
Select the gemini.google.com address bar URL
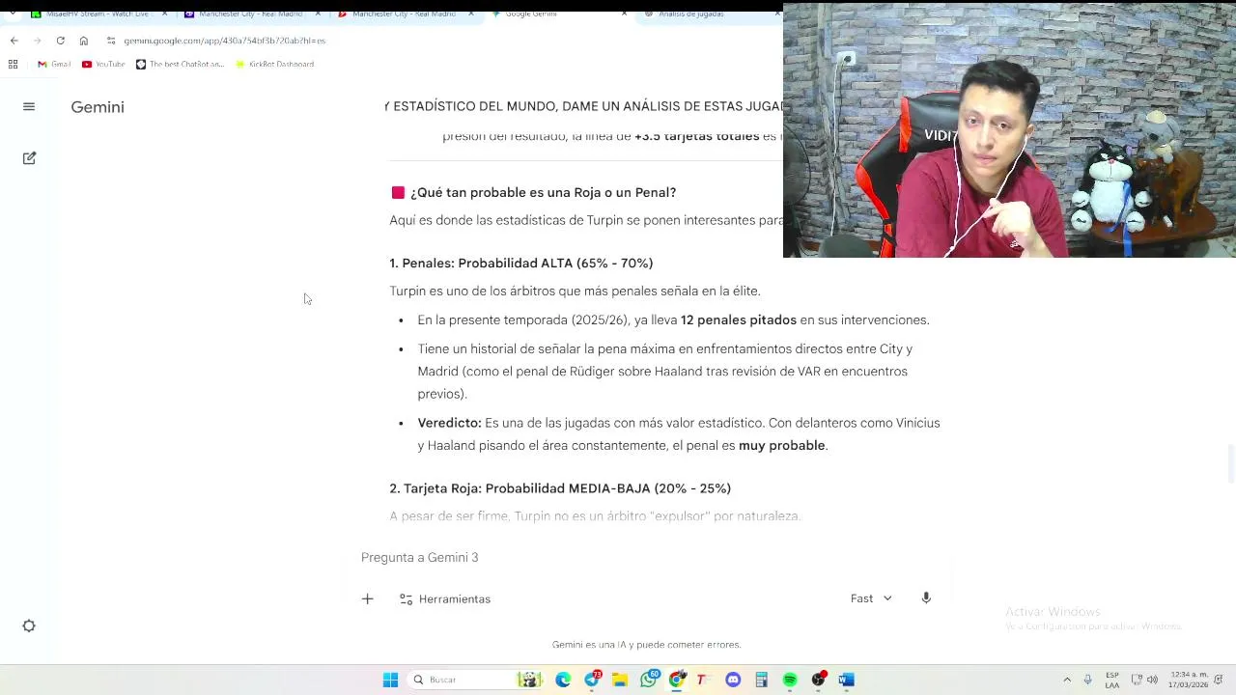click(224, 41)
